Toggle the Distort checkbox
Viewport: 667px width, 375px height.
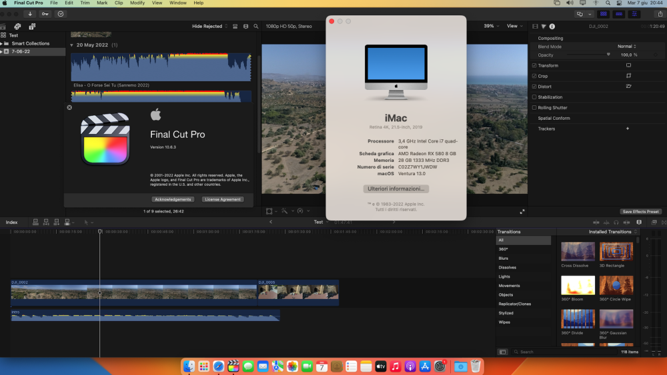tap(534, 86)
